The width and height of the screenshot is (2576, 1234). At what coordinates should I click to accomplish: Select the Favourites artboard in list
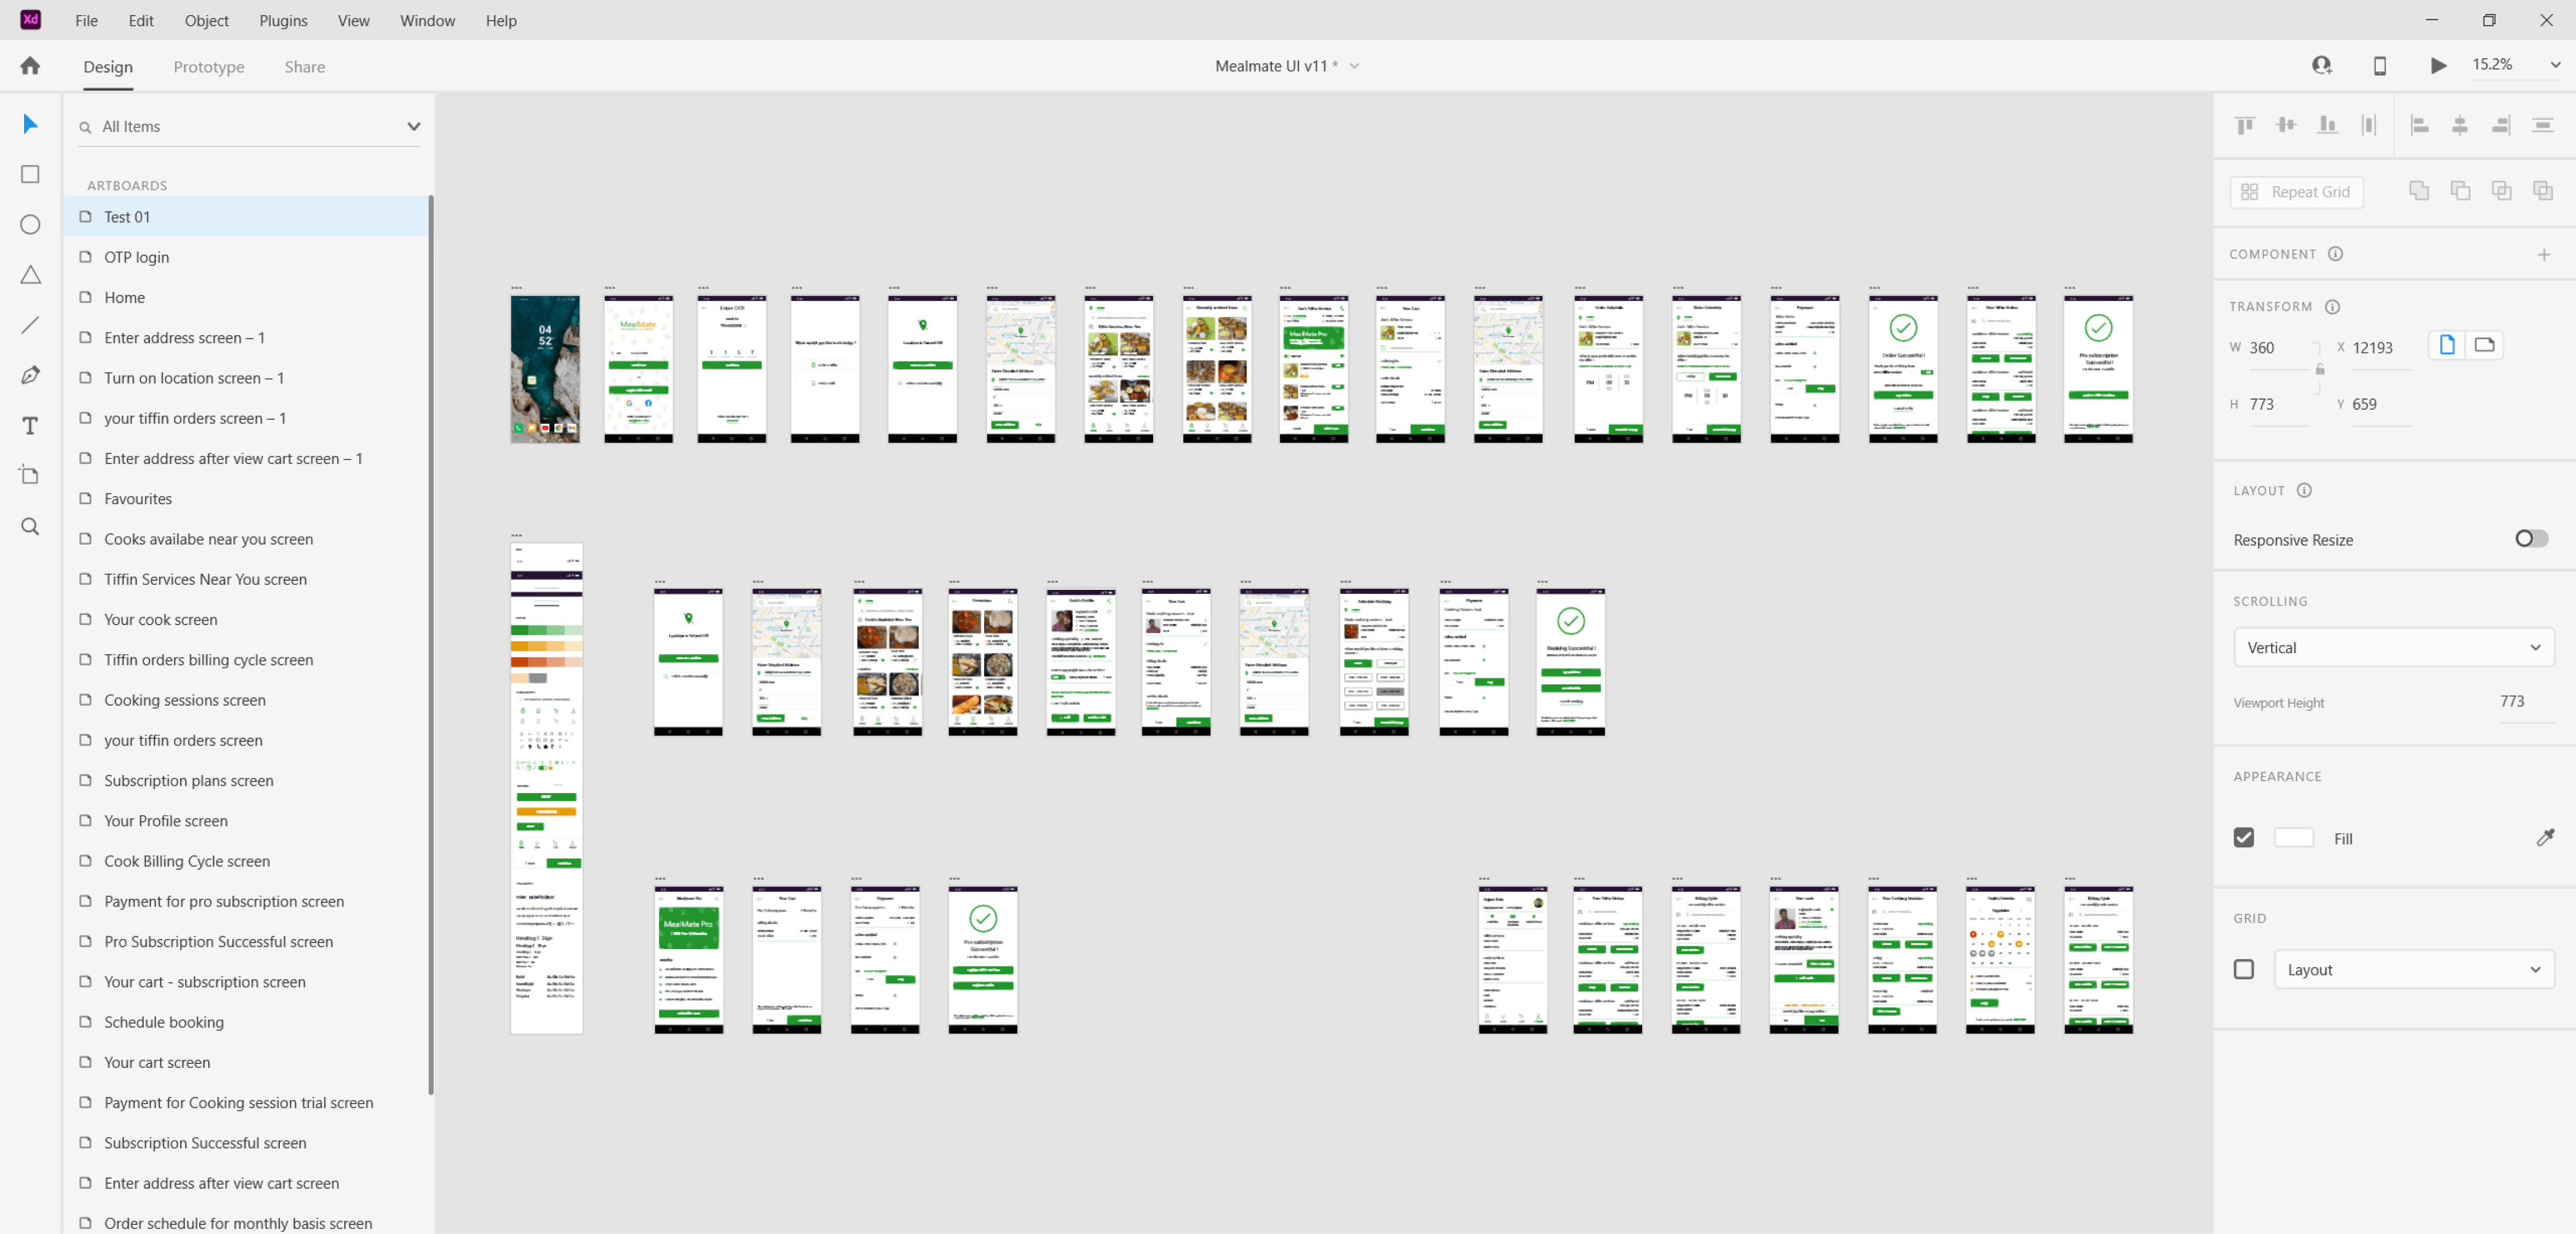coord(138,498)
